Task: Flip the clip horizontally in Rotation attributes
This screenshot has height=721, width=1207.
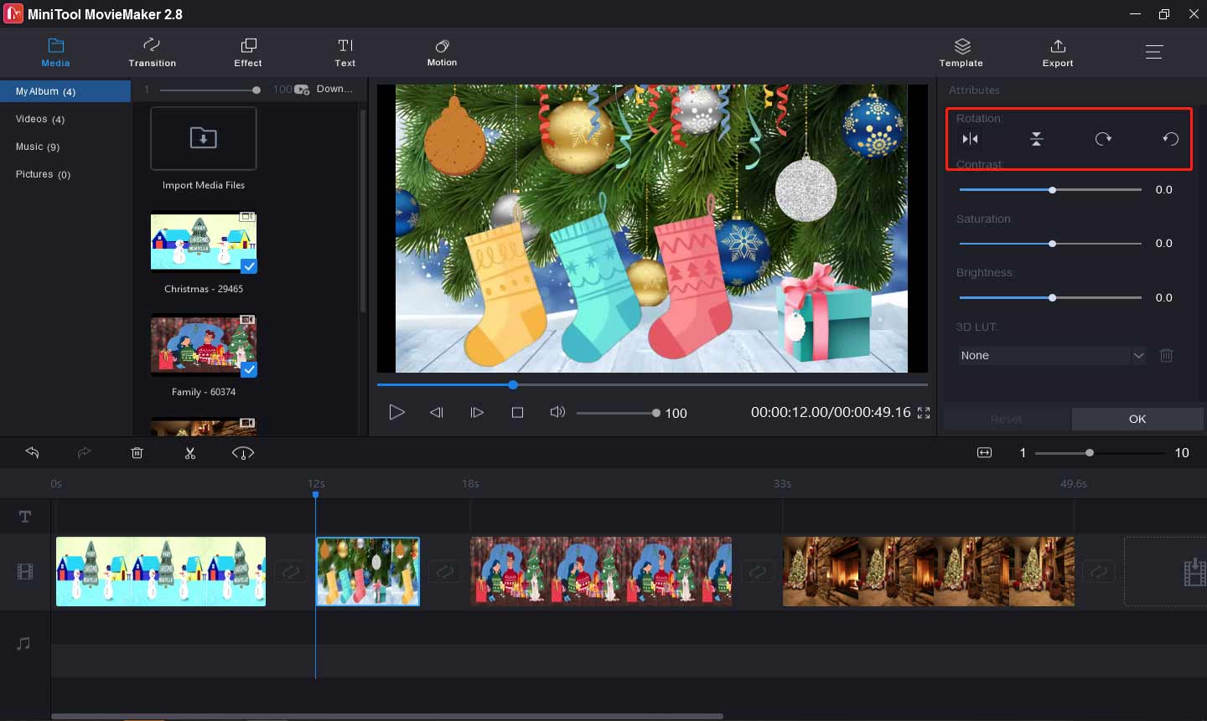Action: [x=969, y=138]
